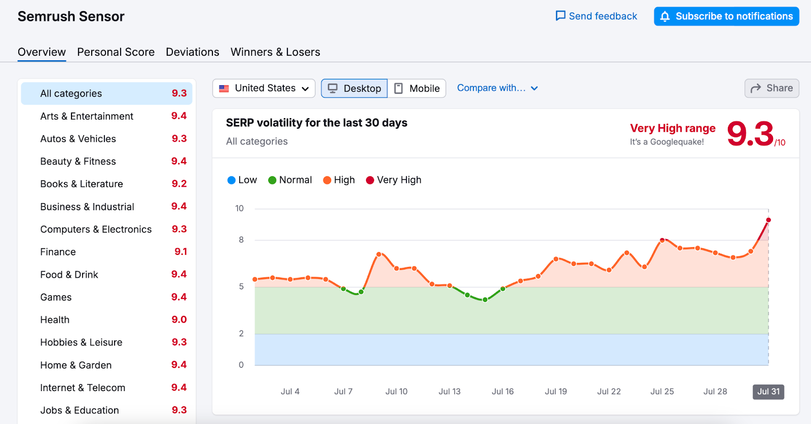Click the Send feedback link

coord(596,16)
